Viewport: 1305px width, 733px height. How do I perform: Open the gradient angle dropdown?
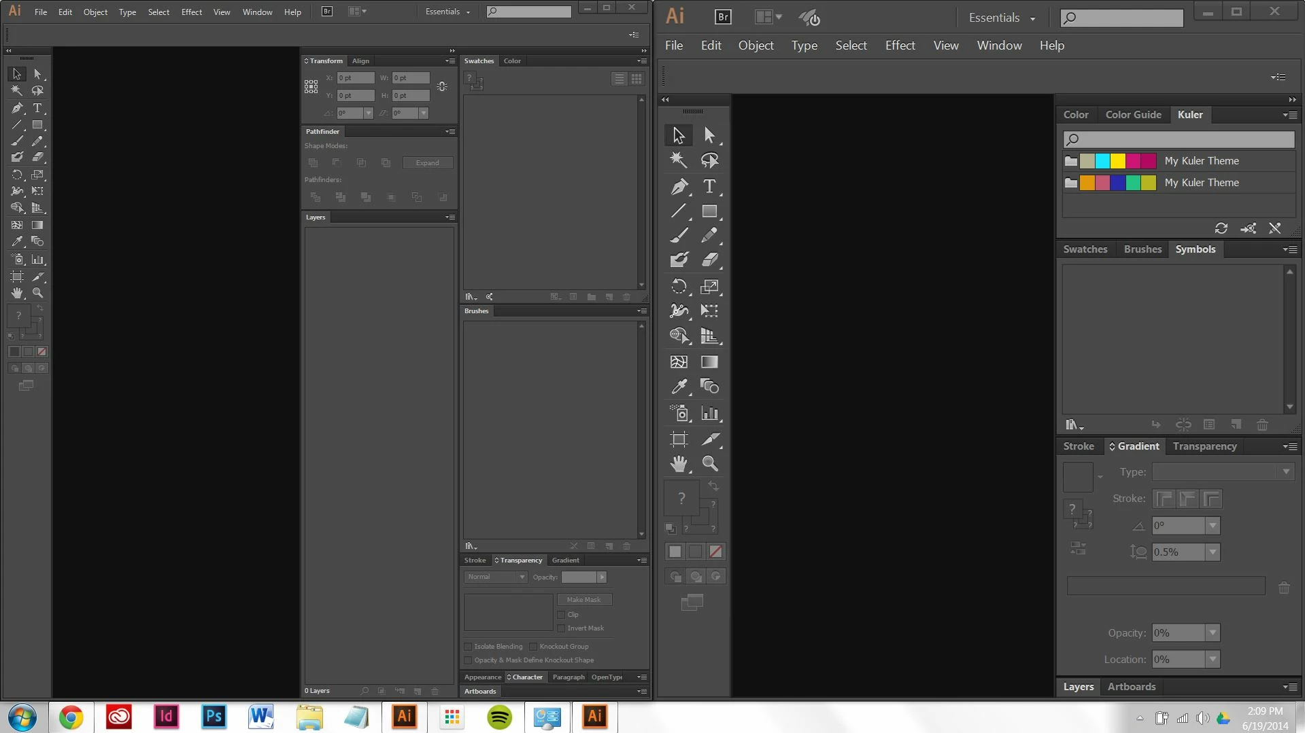point(1213,525)
